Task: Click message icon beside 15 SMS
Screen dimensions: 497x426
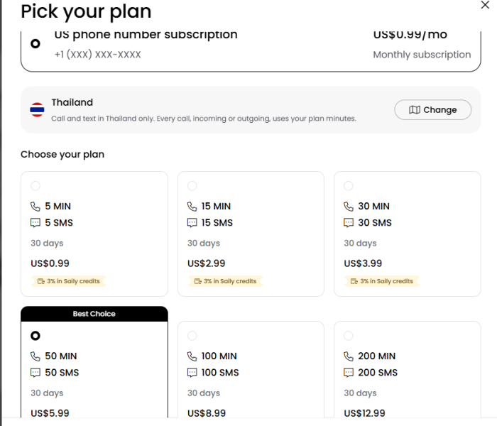Action: pyautogui.click(x=192, y=223)
